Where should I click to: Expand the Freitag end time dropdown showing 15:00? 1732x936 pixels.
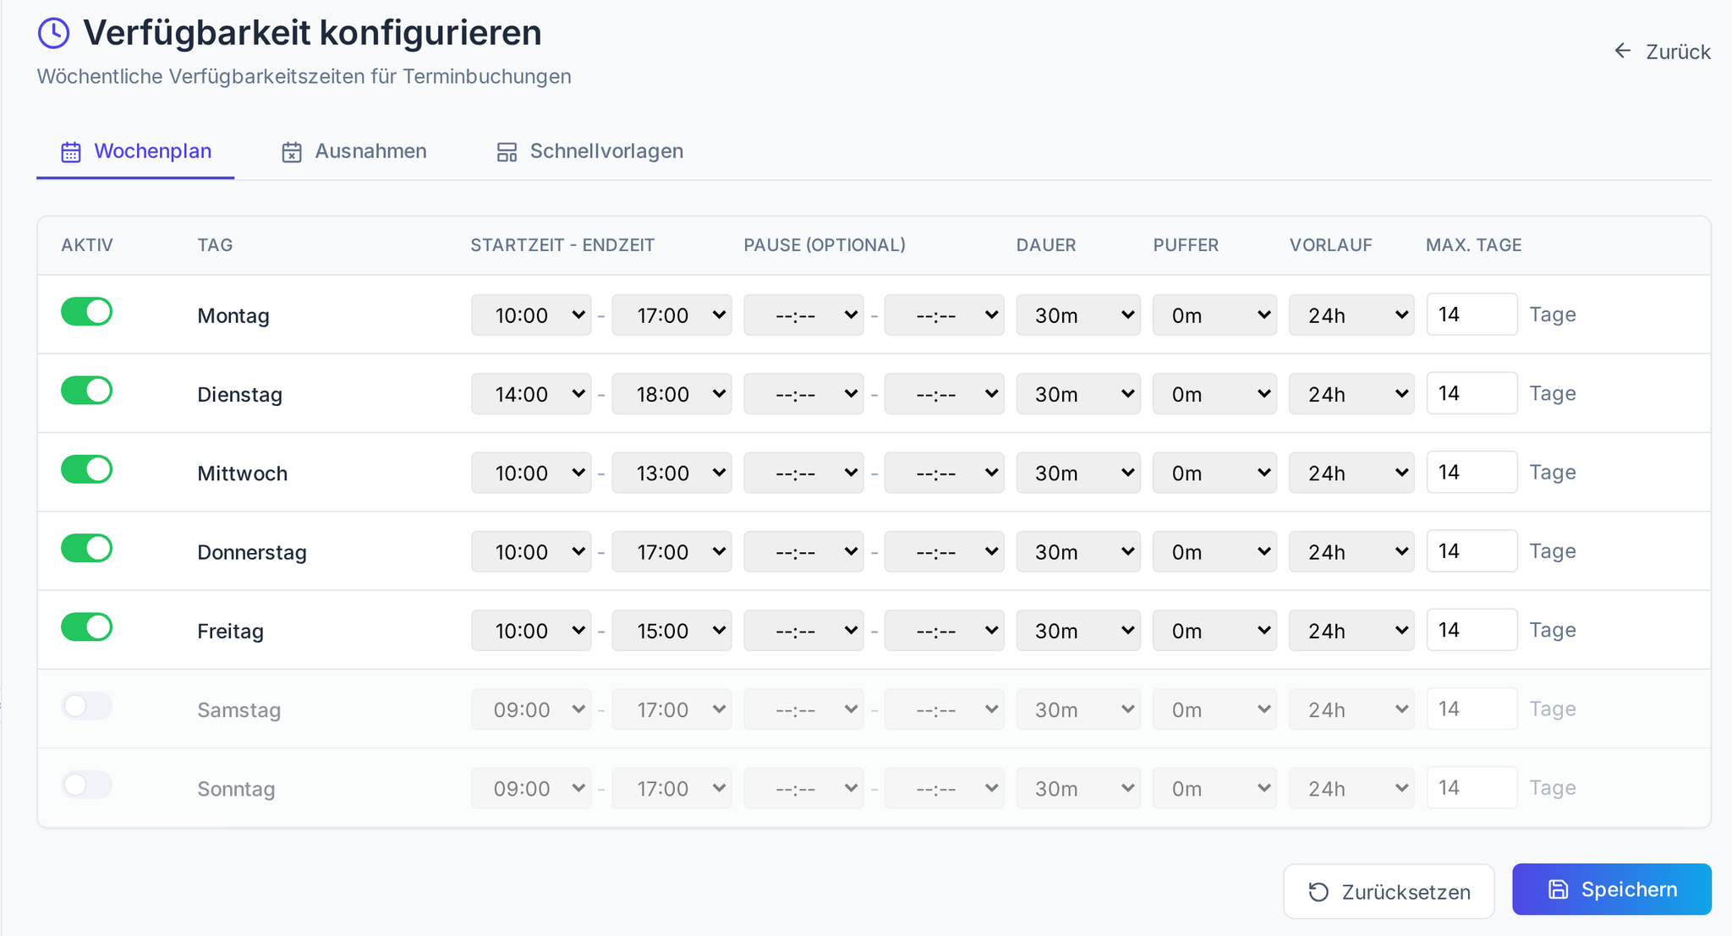coord(671,631)
